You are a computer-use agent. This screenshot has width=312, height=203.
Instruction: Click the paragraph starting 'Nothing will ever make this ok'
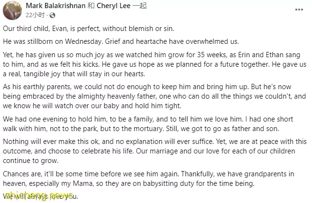155,151
